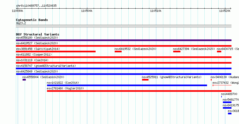This screenshot has height=124, width=239.
Task: Open the esv3618 variant label
Action: coord(233,111)
